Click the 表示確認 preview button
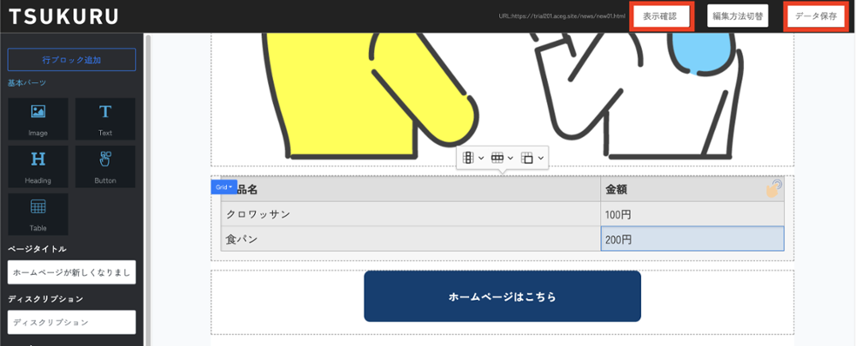Image resolution: width=856 pixels, height=346 pixels. 660,16
